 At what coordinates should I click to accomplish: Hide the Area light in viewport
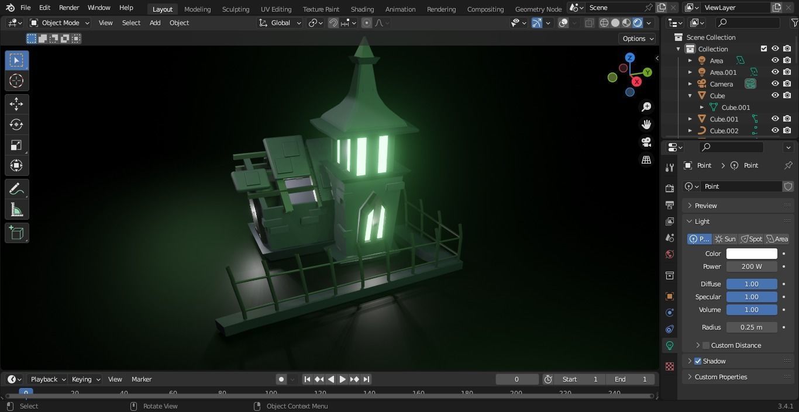(x=775, y=60)
